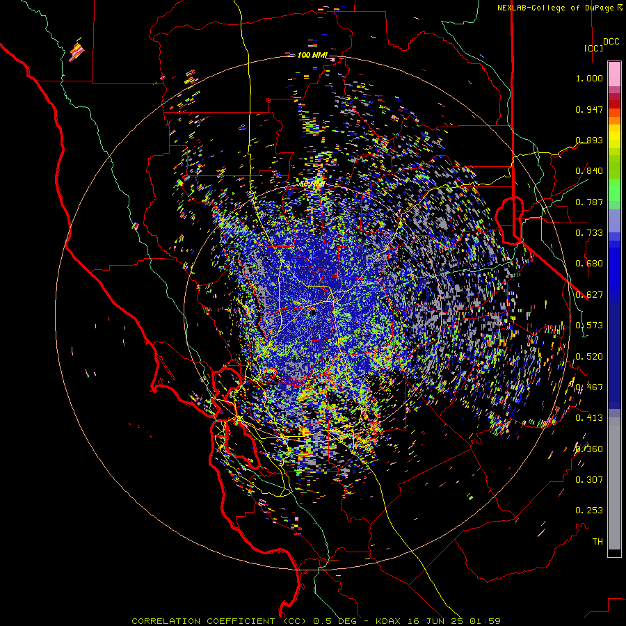Click the 0.893 legend value
Screen dimensions: 626x626
pyautogui.click(x=589, y=140)
